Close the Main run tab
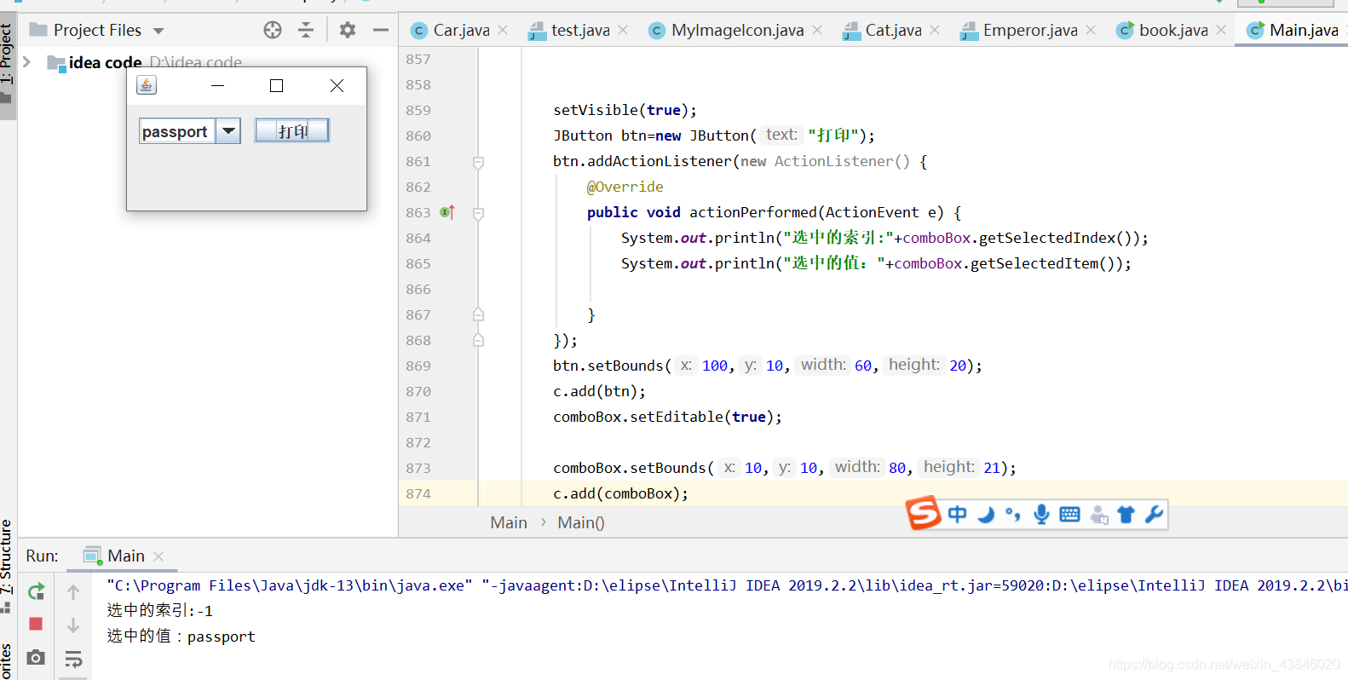 coord(158,556)
